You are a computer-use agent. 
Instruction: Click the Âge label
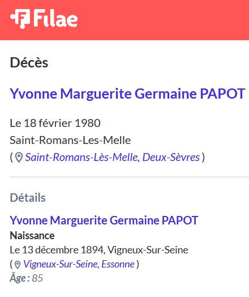20,278
